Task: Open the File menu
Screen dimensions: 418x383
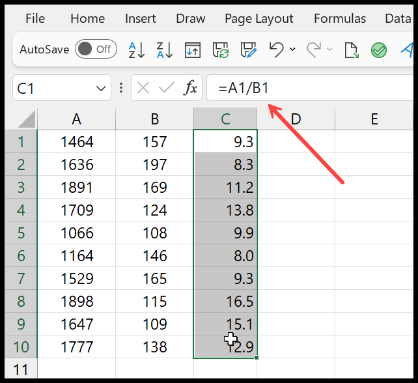Action: (35, 19)
